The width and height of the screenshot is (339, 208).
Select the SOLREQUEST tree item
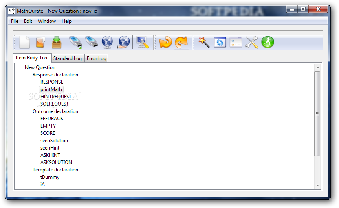[55, 104]
